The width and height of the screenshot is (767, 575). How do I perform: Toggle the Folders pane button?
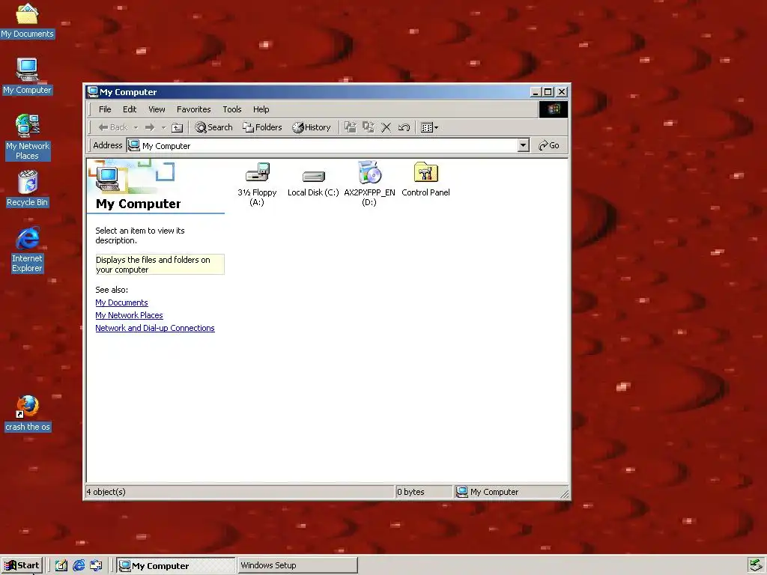pos(263,127)
